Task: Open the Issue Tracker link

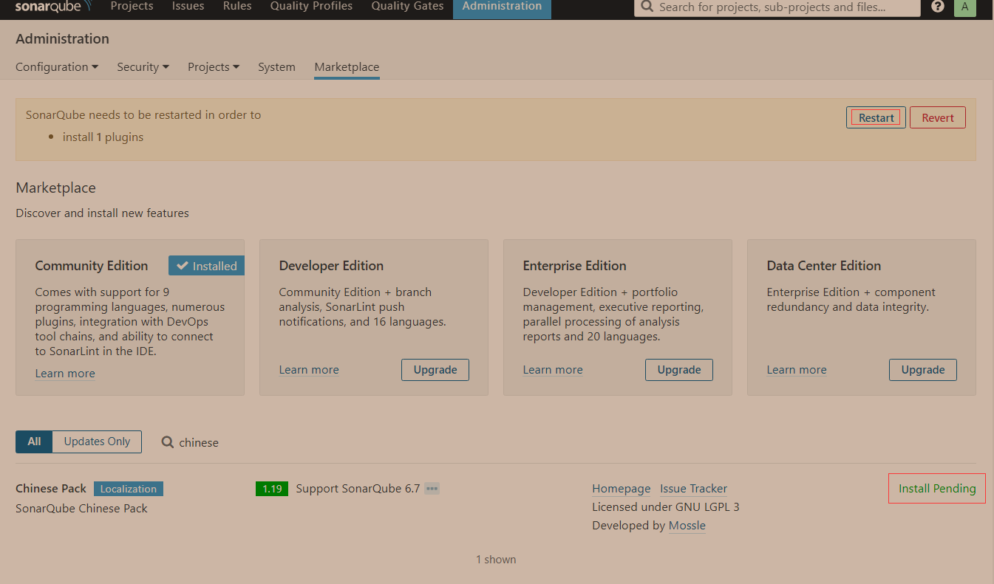Action: pos(693,489)
